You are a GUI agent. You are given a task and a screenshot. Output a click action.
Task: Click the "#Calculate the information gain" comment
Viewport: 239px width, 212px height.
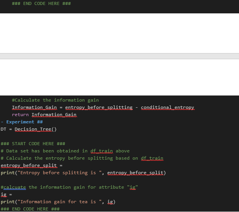55,100
